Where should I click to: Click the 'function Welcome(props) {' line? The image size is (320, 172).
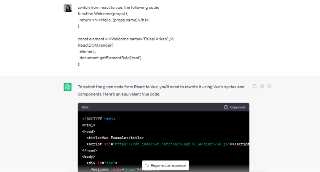103,14
